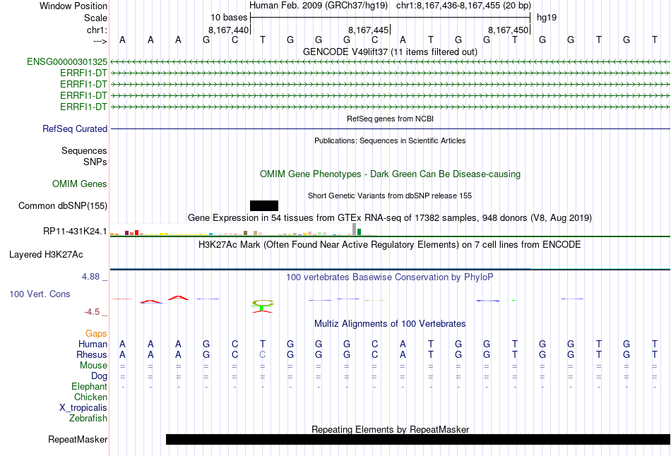This screenshot has height=456, width=671.
Task: Click the Sequences track label
Action: pos(84,151)
